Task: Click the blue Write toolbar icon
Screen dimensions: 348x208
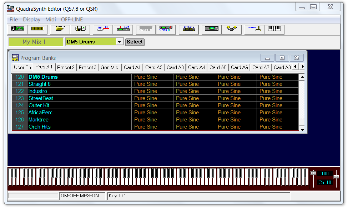Action: click(x=166, y=29)
